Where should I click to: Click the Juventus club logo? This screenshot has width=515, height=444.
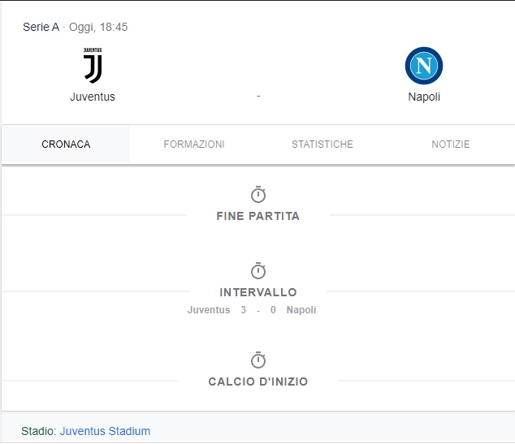(x=93, y=66)
